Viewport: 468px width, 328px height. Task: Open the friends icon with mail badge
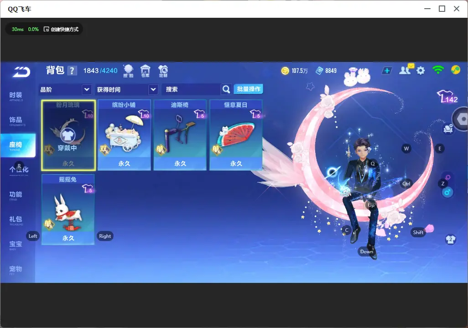click(x=406, y=70)
